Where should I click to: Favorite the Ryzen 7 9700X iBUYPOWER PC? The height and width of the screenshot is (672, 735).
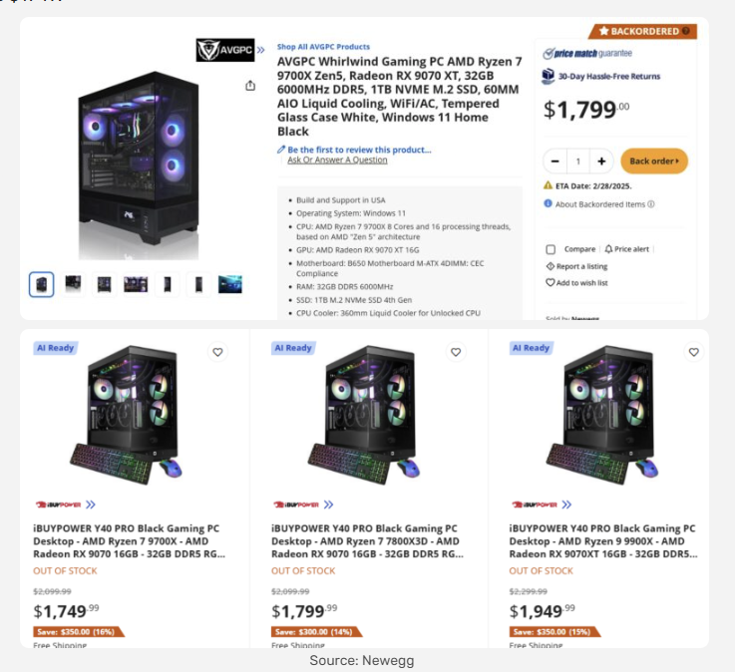[x=217, y=352]
